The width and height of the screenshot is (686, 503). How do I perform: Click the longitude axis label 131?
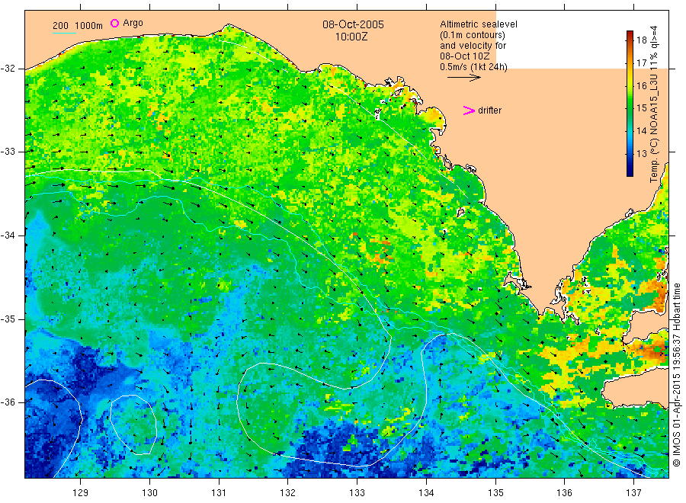coord(219,493)
